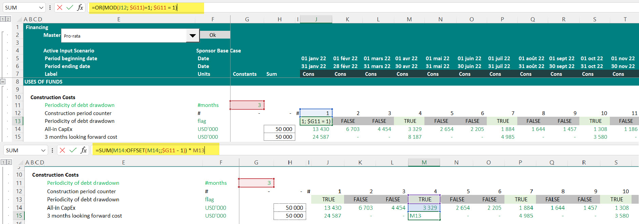Select the Period beginning date label
Viewport: 639px width, 224px height.
point(71,58)
